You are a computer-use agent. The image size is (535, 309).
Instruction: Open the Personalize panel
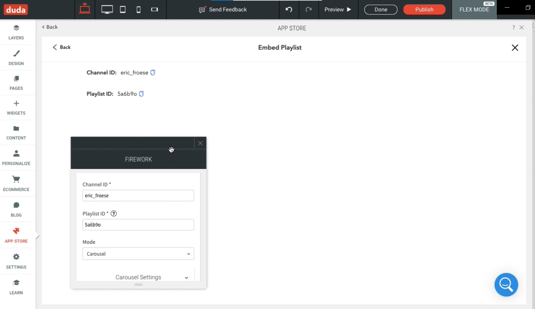16,157
